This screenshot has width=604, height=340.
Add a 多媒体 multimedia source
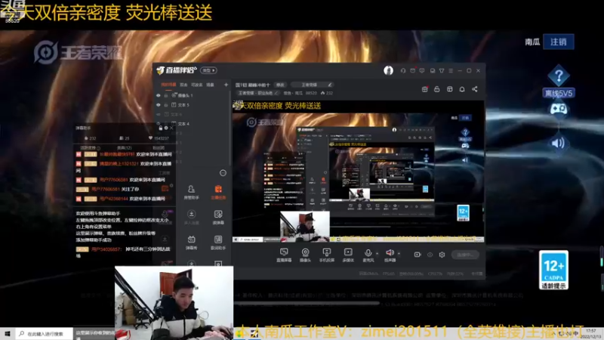[348, 255]
